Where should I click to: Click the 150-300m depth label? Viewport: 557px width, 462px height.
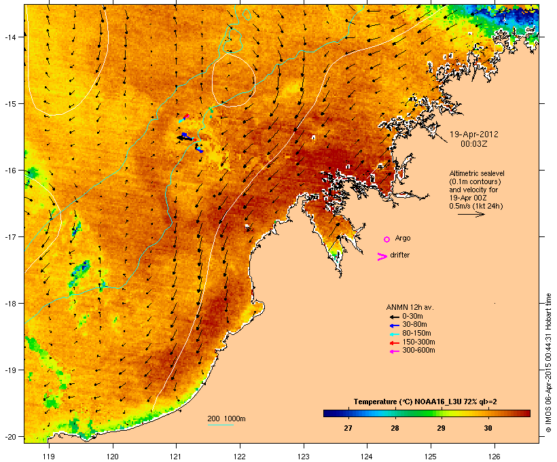click(418, 342)
